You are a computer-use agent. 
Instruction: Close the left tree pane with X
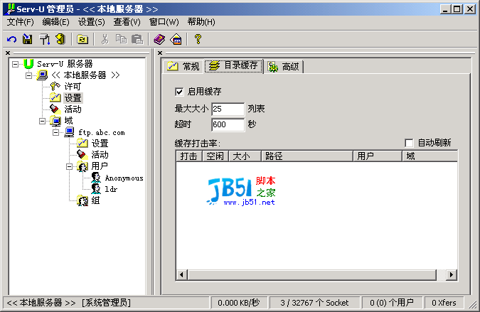pos(8,53)
